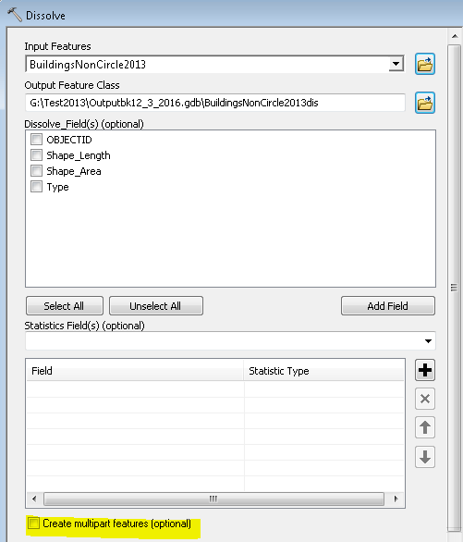The width and height of the screenshot is (463, 542).
Task: Check the Shape_Area dissolve field
Action: [36, 171]
